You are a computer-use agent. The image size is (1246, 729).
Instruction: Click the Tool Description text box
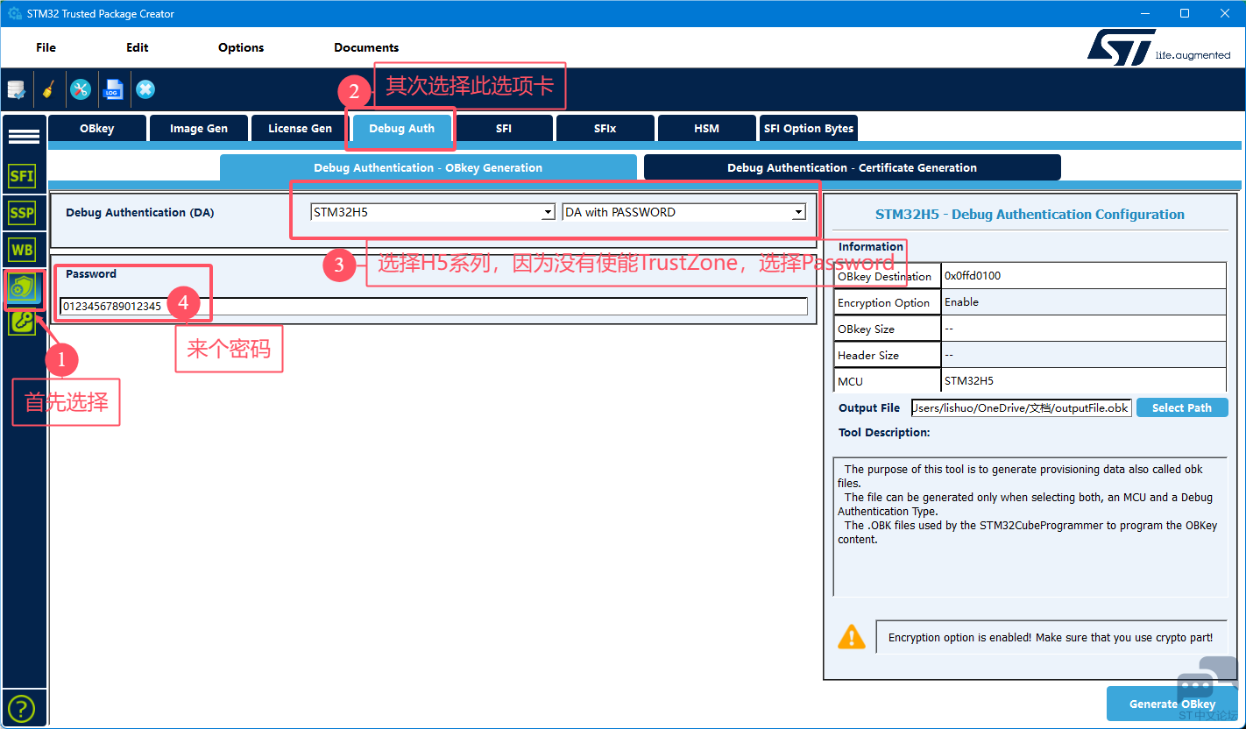(x=1030, y=526)
